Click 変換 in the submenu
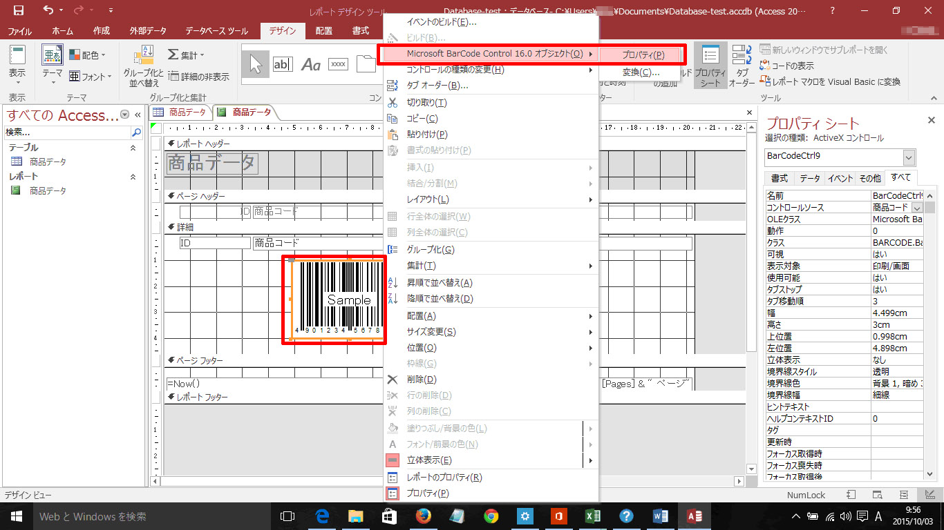The height and width of the screenshot is (530, 944). pyautogui.click(x=641, y=72)
